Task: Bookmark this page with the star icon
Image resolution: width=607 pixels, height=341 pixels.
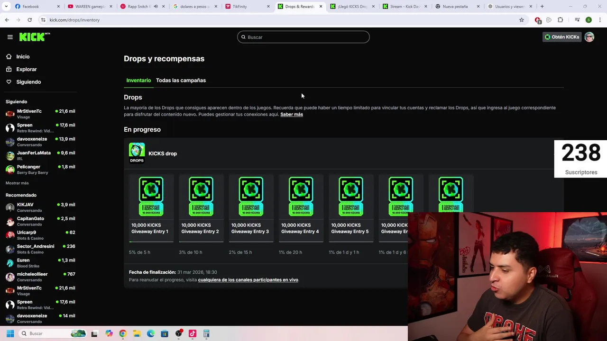Action: point(522,20)
